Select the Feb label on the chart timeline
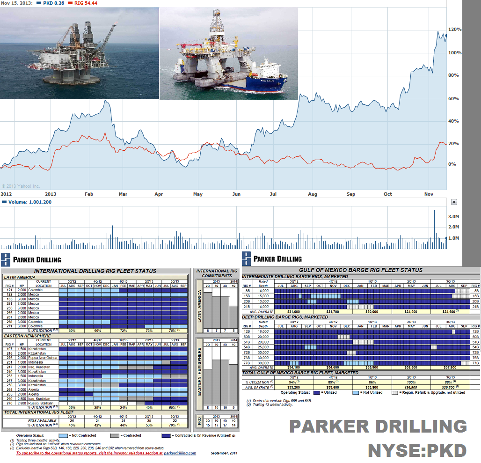 pyautogui.click(x=89, y=193)
